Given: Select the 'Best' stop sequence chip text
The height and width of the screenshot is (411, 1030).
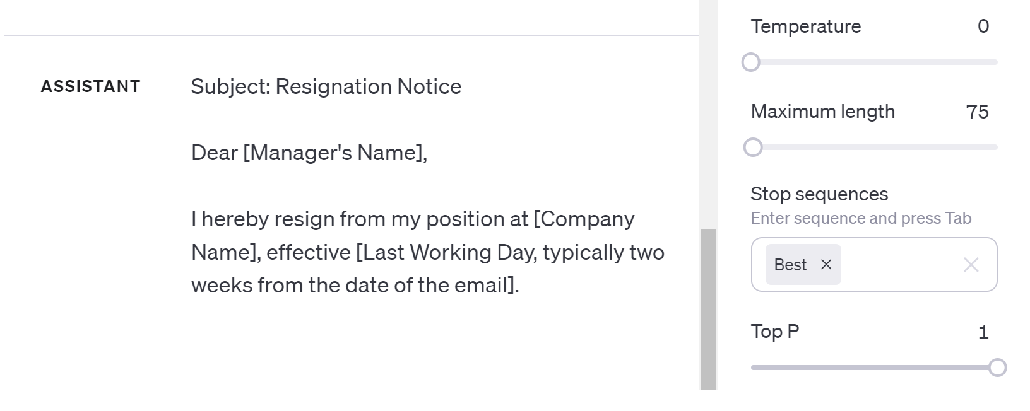Looking at the screenshot, I should point(790,265).
